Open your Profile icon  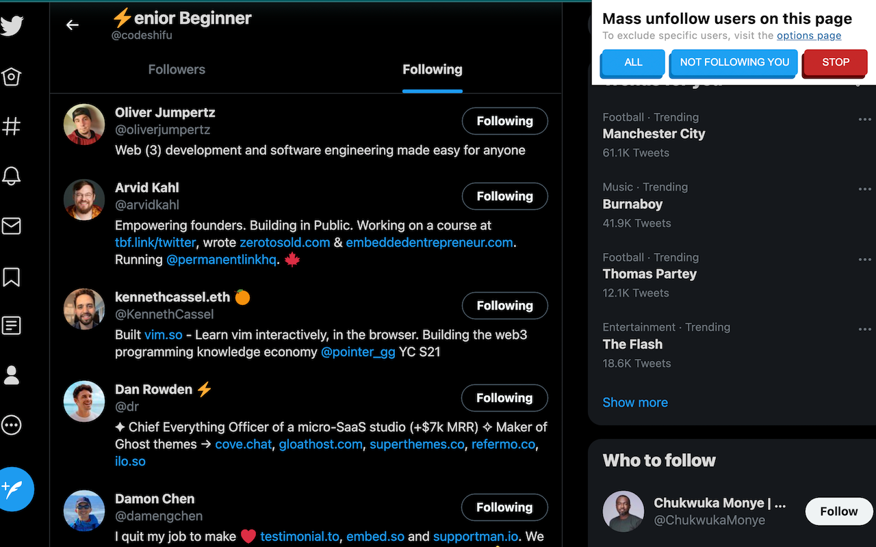pos(11,375)
